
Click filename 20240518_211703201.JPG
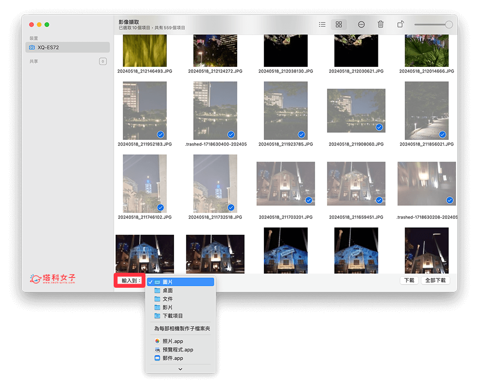point(286,217)
